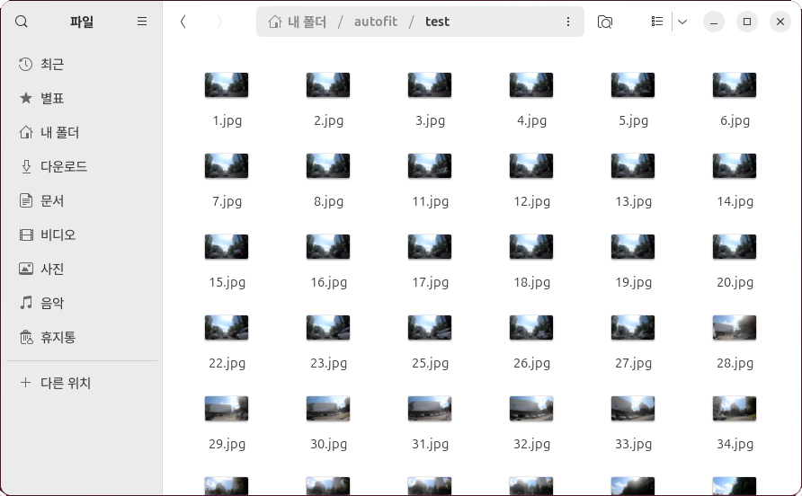The width and height of the screenshot is (802, 496).
Task: Select the 19.jpg thumbnail
Action: click(x=633, y=246)
